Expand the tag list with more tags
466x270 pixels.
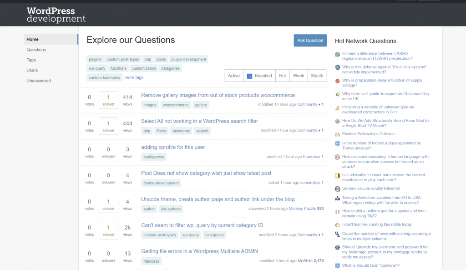(x=134, y=78)
